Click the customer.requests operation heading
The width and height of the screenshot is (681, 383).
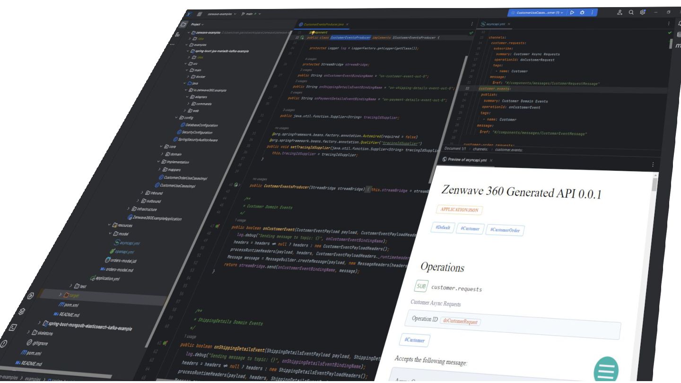456,288
